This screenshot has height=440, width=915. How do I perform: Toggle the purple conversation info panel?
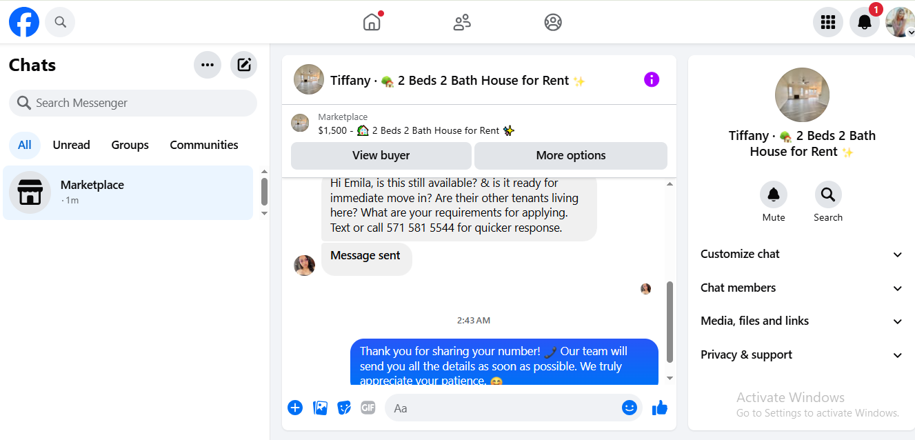click(x=652, y=79)
